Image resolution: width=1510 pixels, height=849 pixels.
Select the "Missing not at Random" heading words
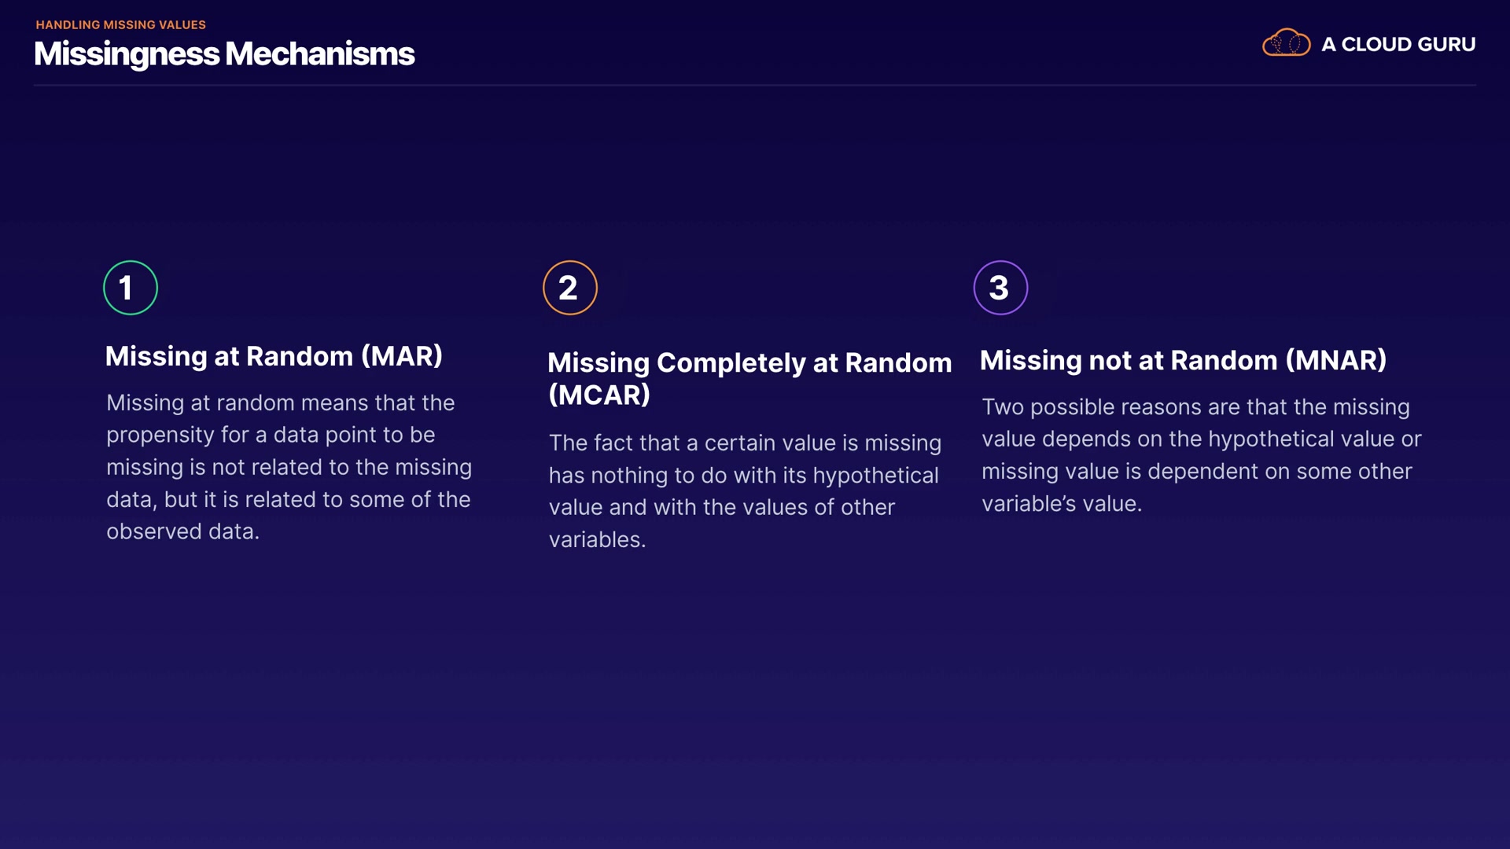[x=1129, y=360]
